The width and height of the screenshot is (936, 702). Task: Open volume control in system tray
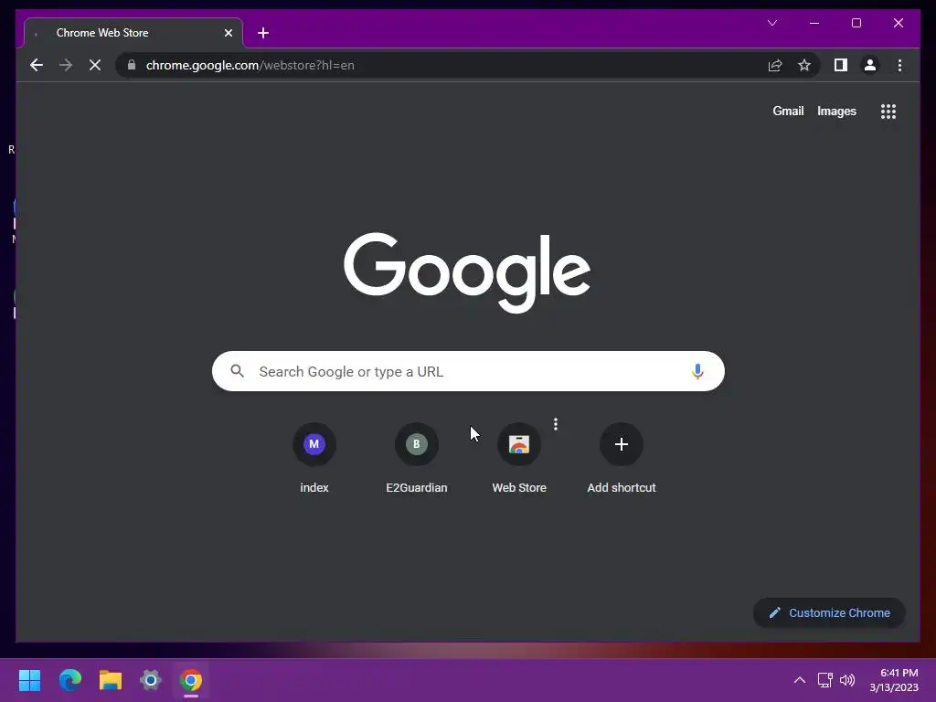847,680
